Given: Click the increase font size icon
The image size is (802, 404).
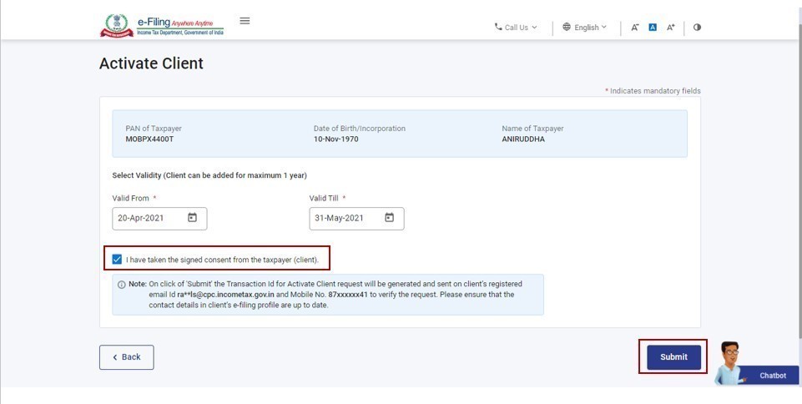Looking at the screenshot, I should click(x=670, y=28).
